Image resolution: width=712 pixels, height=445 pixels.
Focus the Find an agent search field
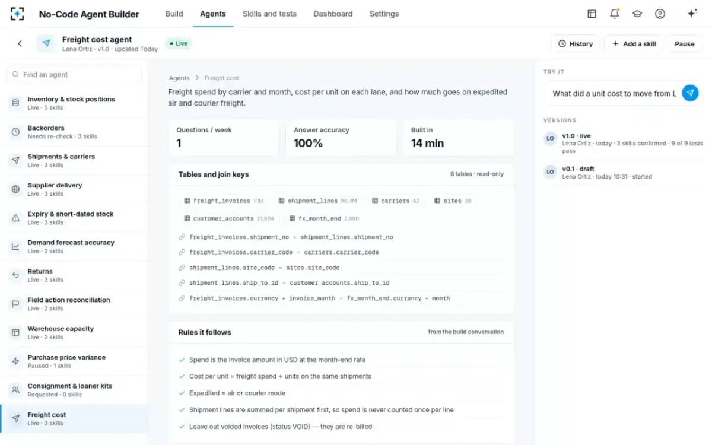coord(74,74)
